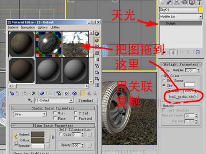Click Reset Map/Material X icon

(34, 93)
